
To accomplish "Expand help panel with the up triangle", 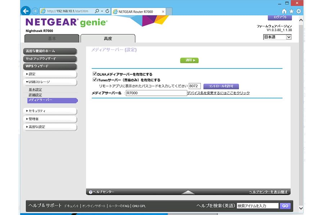I will pyautogui.click(x=188, y=192).
